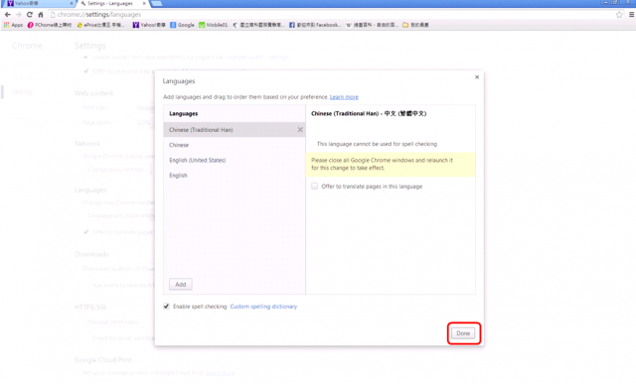
Task: Close the Yahoo tab
Action: pyautogui.click(x=72, y=3)
